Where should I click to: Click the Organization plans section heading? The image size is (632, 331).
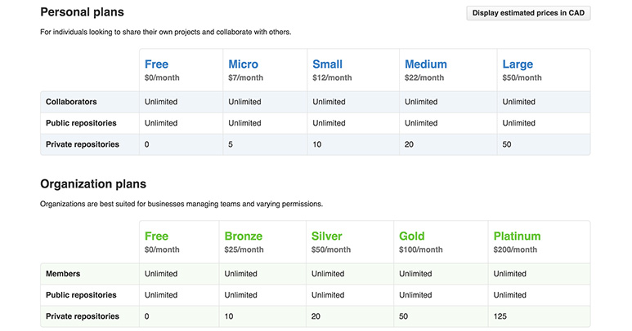click(x=93, y=184)
